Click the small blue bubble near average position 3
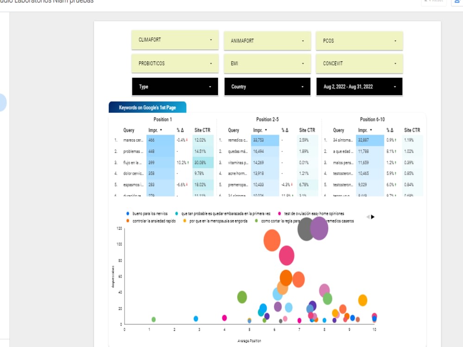The image size is (463, 347). [x=196, y=319]
